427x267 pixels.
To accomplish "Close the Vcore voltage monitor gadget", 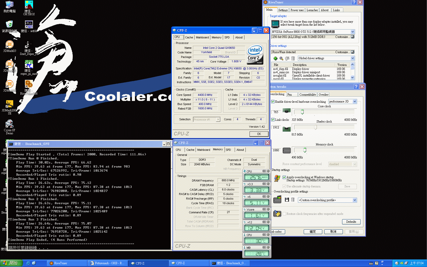I will point(268,209).
